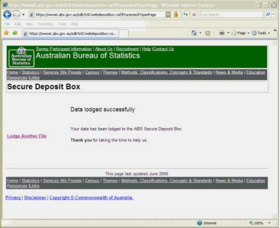The width and height of the screenshot is (280, 228).
Task: Select the abs.gov.au browser tab
Action: [x=71, y=33]
